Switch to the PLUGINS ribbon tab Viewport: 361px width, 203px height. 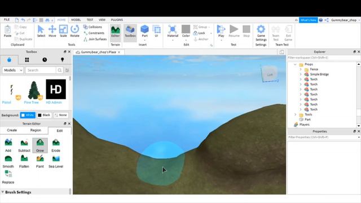pyautogui.click(x=117, y=20)
